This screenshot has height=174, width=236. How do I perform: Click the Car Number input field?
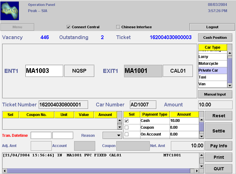pos(143,105)
